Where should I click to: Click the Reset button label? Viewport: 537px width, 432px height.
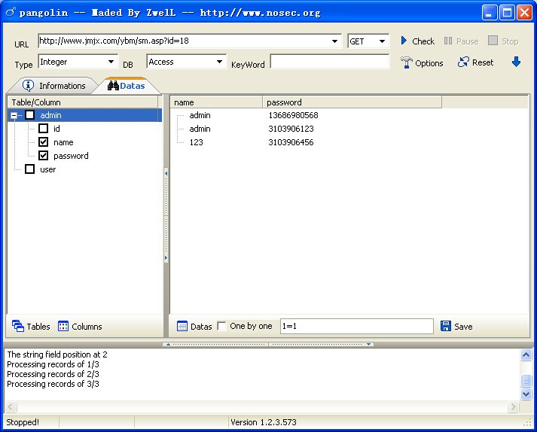pos(483,62)
